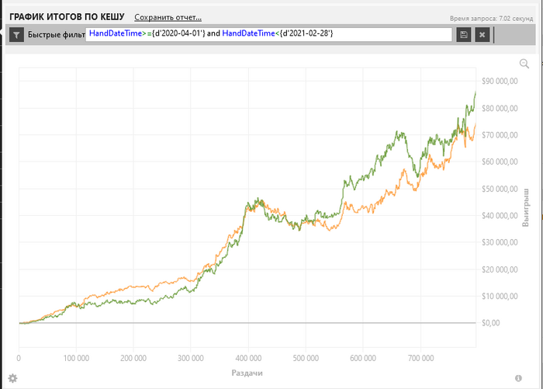Click the 100 000 hands axis label
This screenshot has width=543, height=389.
coord(76,358)
